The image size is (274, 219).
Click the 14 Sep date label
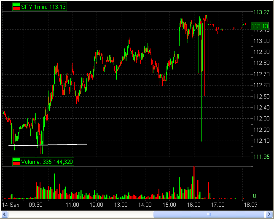11,205
